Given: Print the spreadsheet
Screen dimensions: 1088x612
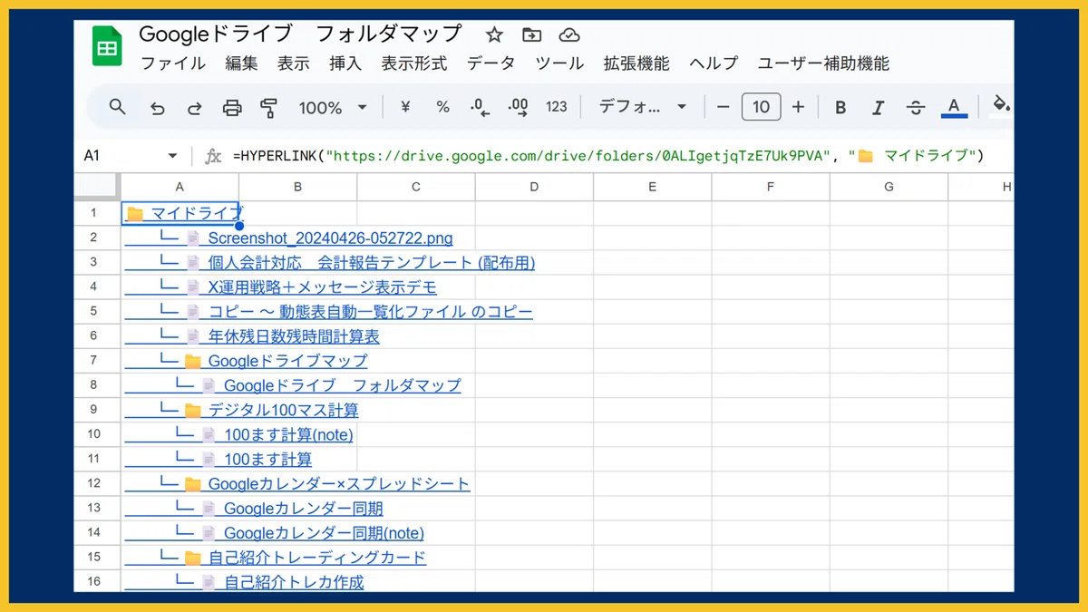Looking at the screenshot, I should (232, 108).
